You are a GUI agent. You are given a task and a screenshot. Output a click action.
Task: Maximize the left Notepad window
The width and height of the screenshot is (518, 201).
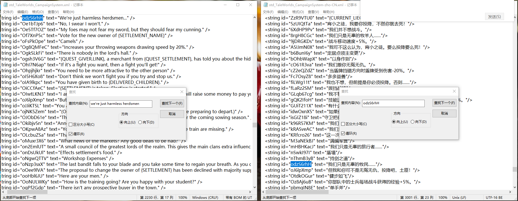coord(238,5)
